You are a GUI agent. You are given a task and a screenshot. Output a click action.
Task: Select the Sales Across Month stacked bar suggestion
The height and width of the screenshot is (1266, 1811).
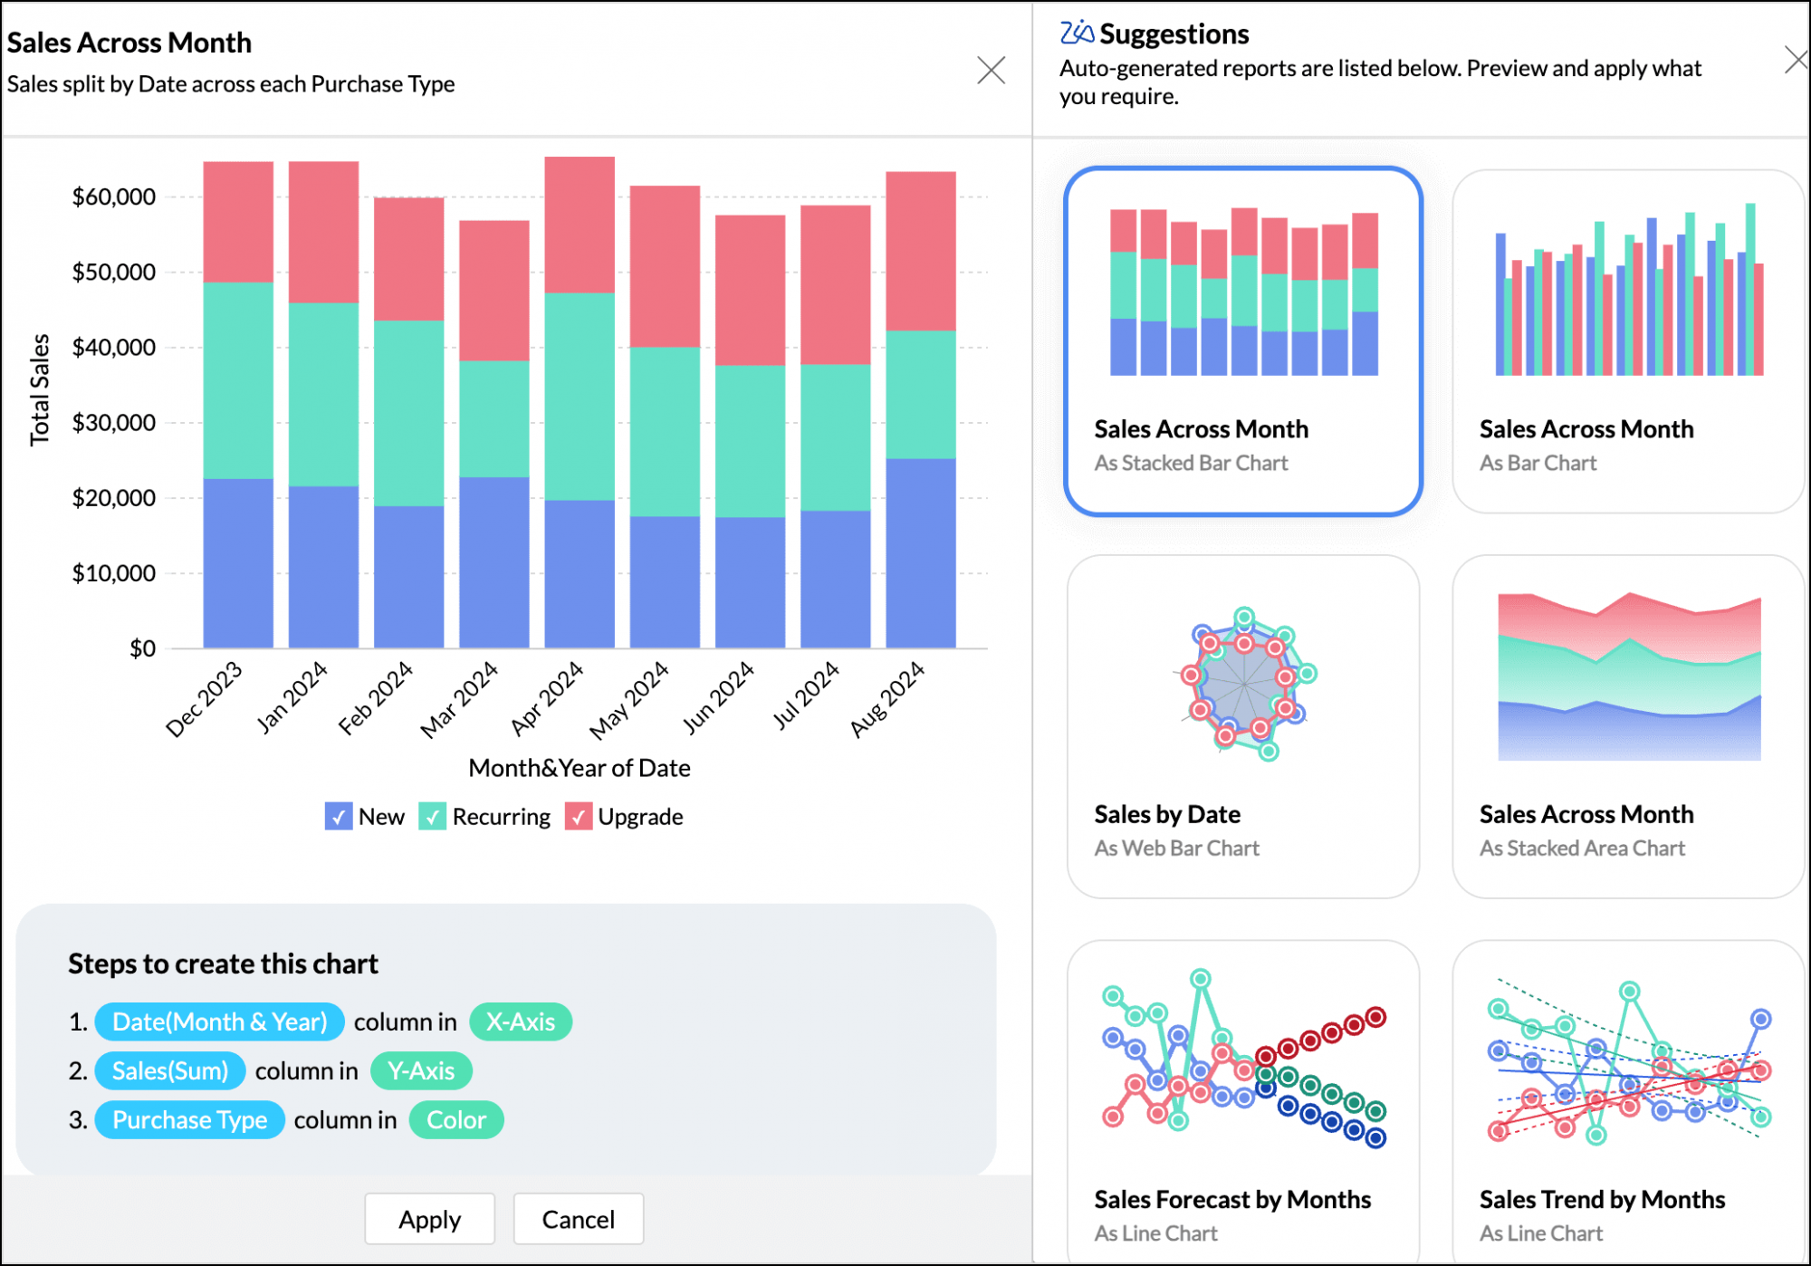(x=1242, y=335)
